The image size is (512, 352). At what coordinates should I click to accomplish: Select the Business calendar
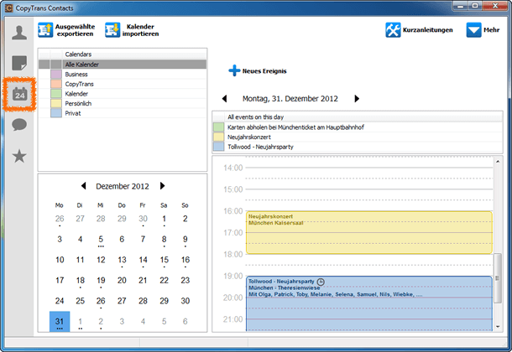[x=123, y=75]
